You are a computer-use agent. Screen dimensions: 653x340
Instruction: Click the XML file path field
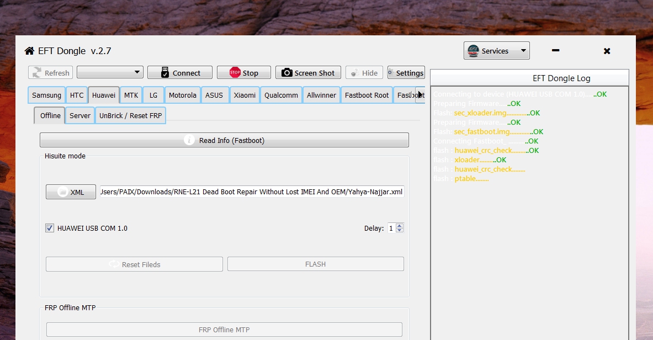(x=252, y=192)
